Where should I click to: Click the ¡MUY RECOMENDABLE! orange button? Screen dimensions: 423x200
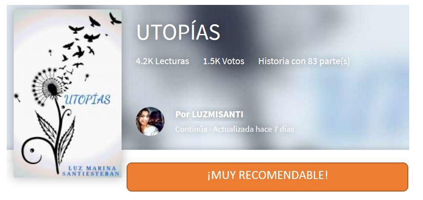click(267, 177)
